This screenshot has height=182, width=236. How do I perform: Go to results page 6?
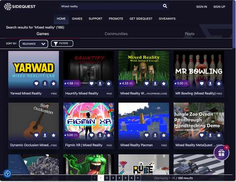pyautogui.click(x=132, y=178)
